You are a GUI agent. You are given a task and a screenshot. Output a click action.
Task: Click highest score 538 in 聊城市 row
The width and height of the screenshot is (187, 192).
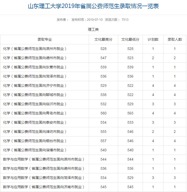(103, 95)
